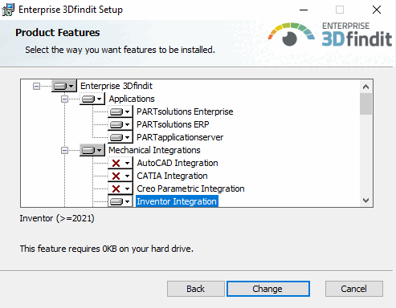Click the setup installer title bar icon
This screenshot has width=396, height=308.
(8, 10)
